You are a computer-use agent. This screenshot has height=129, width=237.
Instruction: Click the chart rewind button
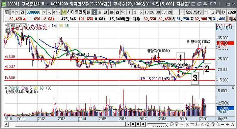pos(133,124)
